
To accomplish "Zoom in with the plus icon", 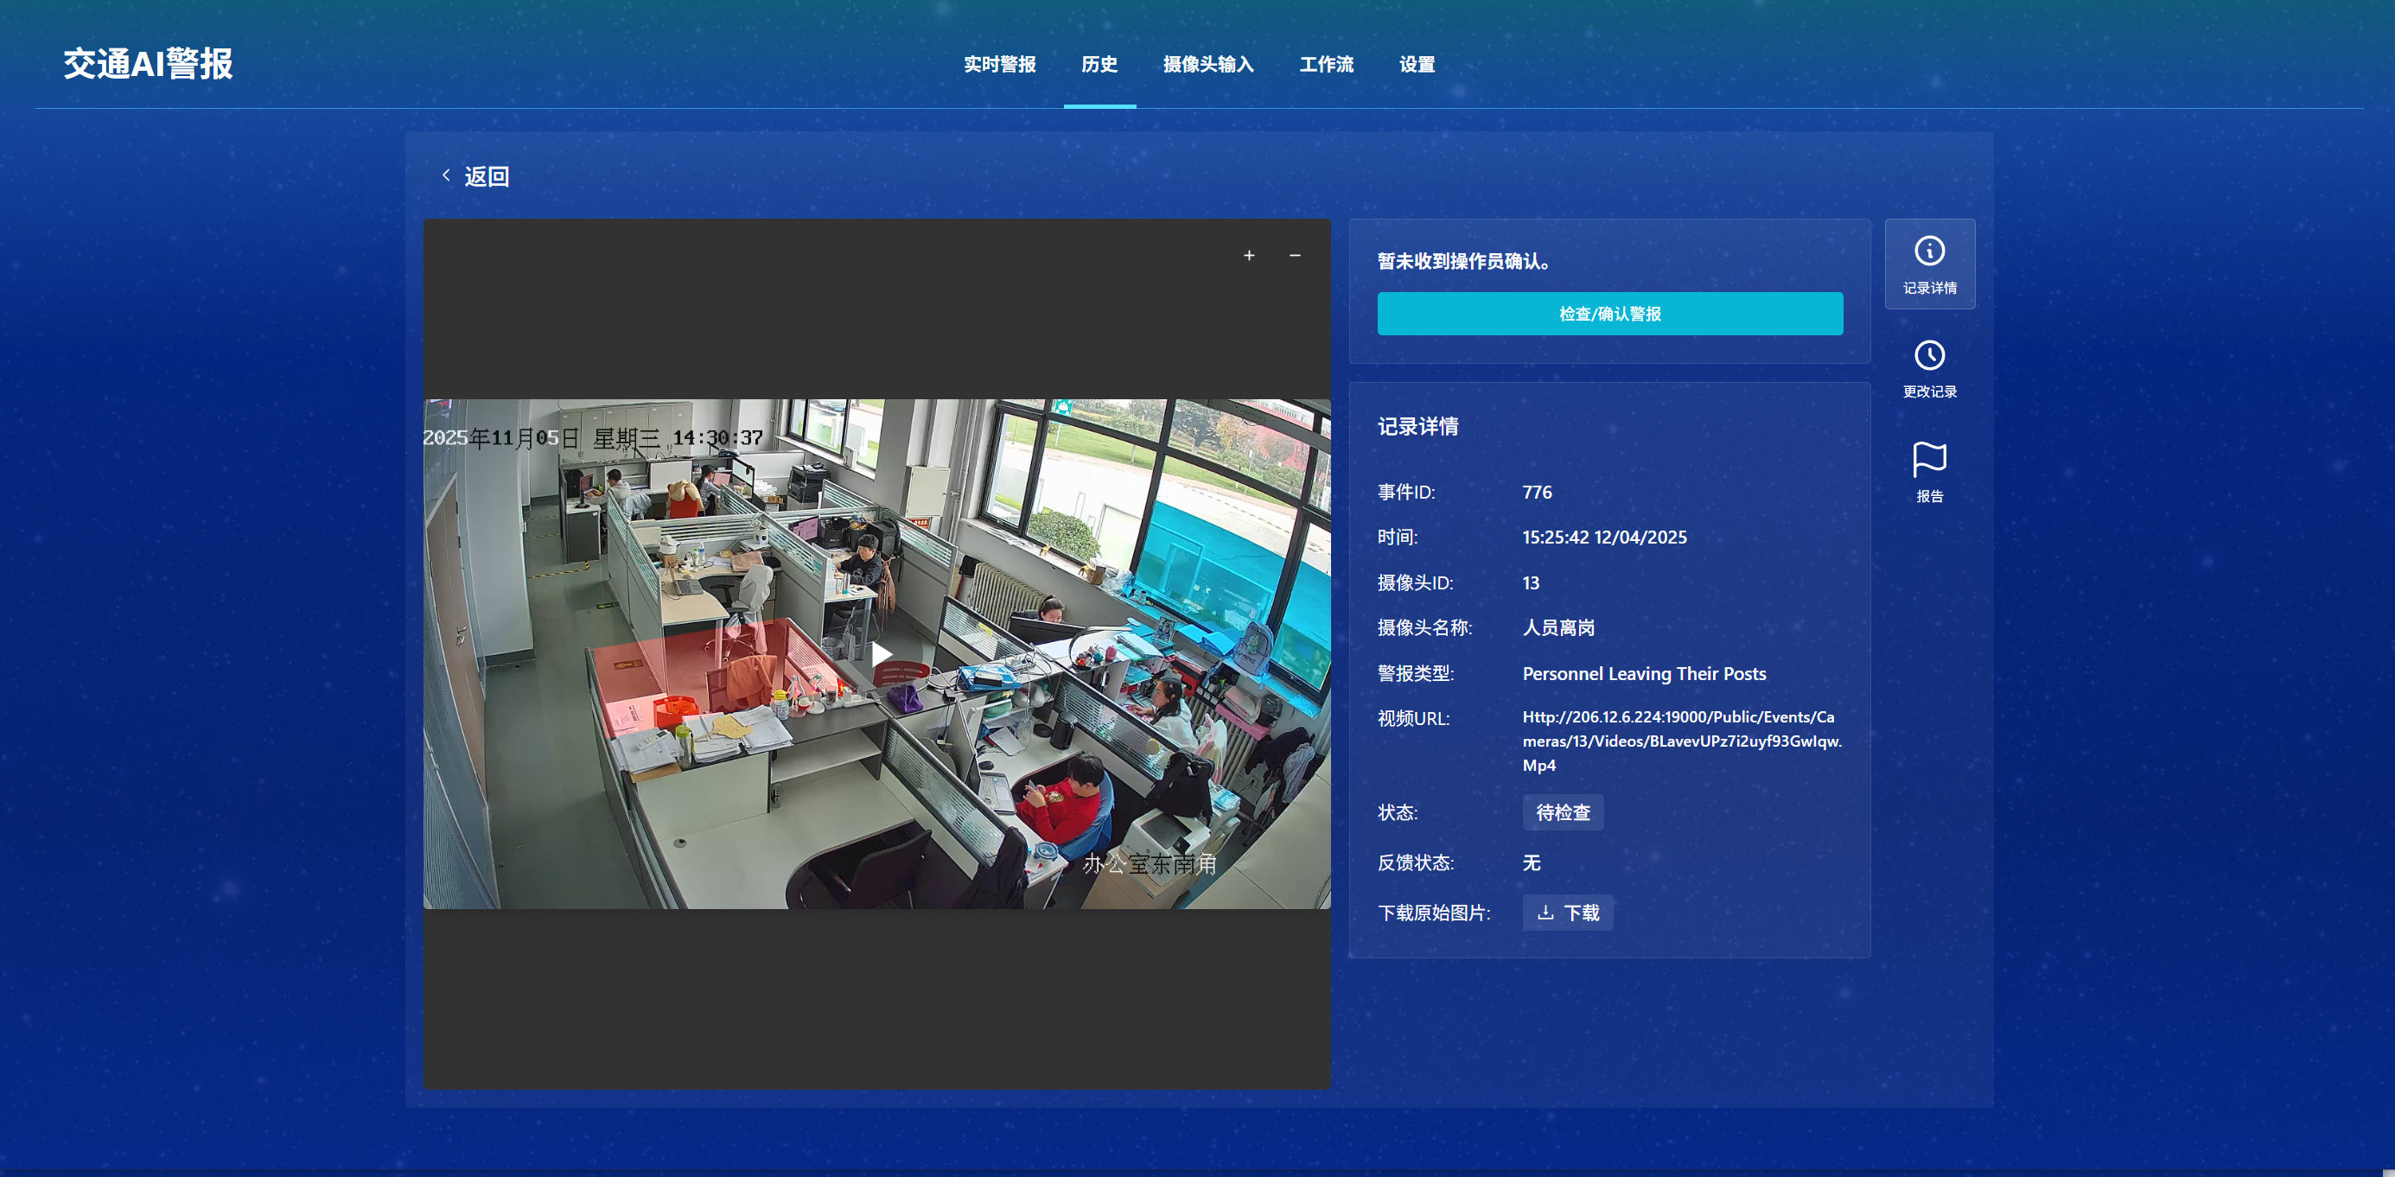I will tap(1249, 256).
